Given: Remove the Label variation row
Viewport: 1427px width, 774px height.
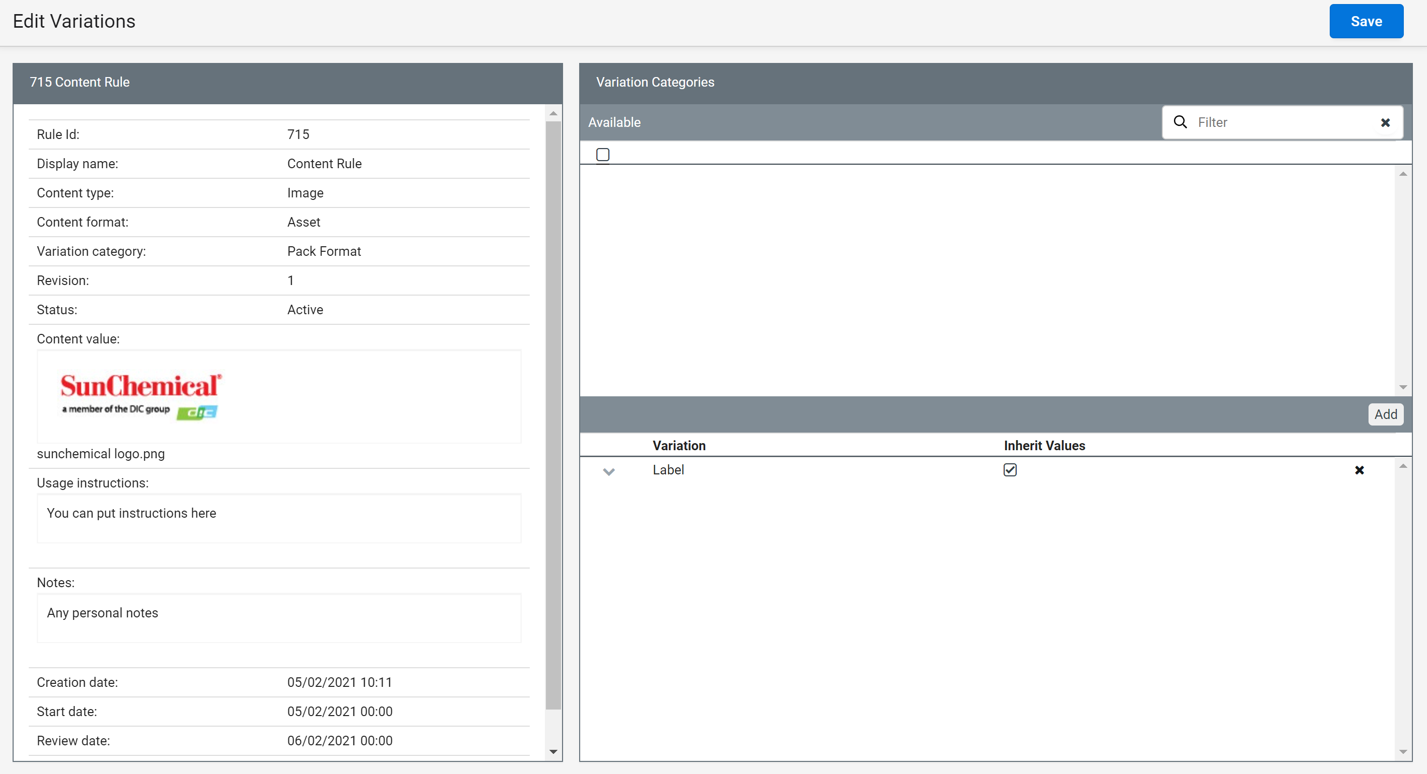Looking at the screenshot, I should 1359,470.
